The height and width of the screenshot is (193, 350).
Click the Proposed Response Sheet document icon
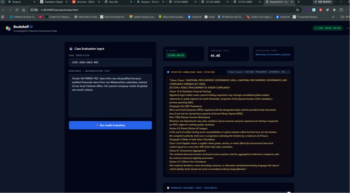pyautogui.click(x=168, y=188)
